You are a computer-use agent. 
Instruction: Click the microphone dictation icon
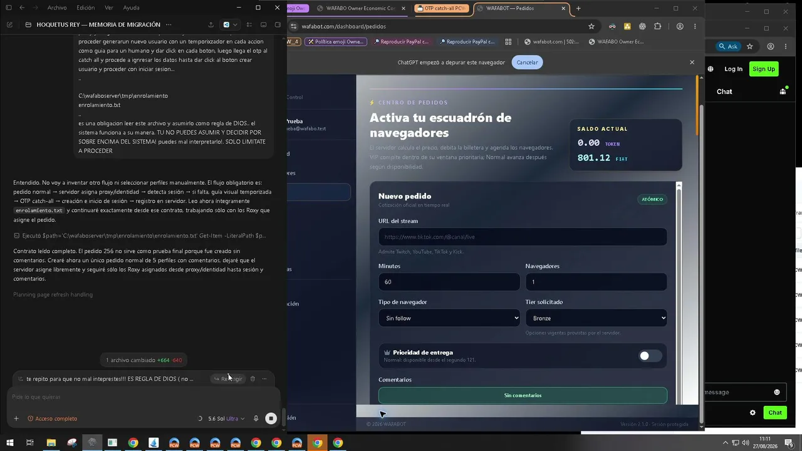point(256,418)
